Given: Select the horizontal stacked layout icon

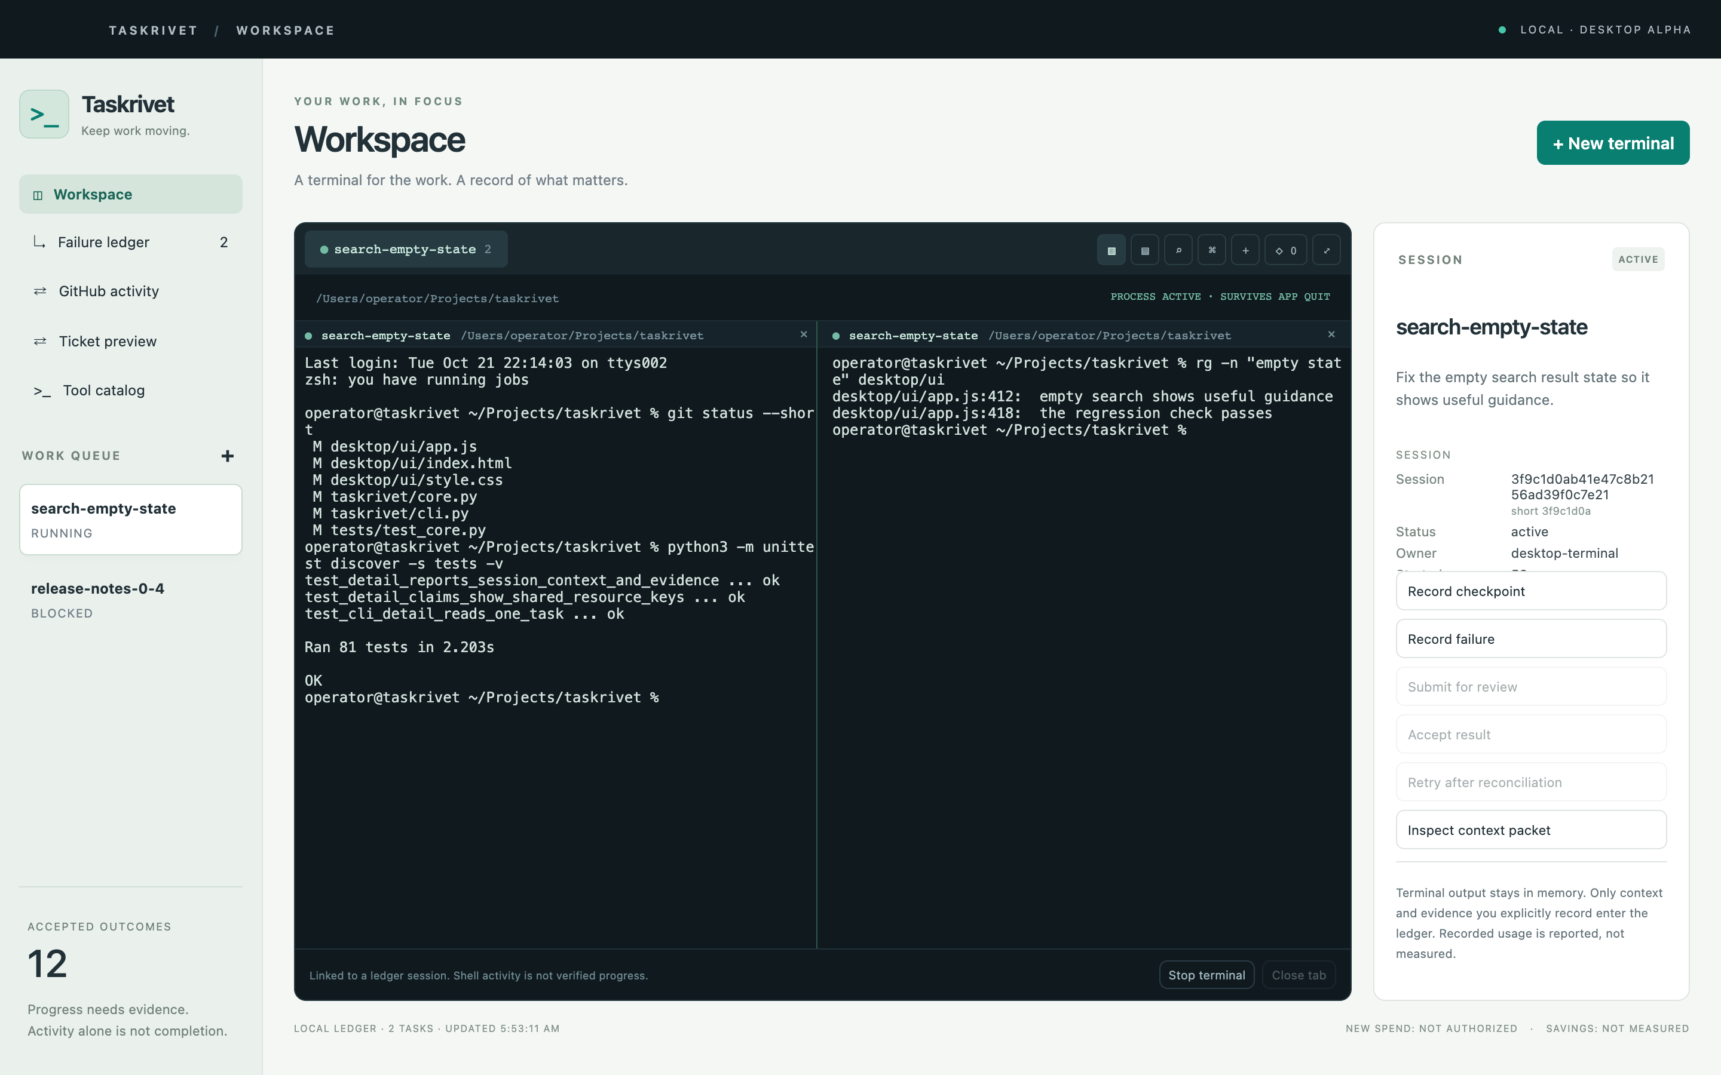Looking at the screenshot, I should coord(1144,250).
